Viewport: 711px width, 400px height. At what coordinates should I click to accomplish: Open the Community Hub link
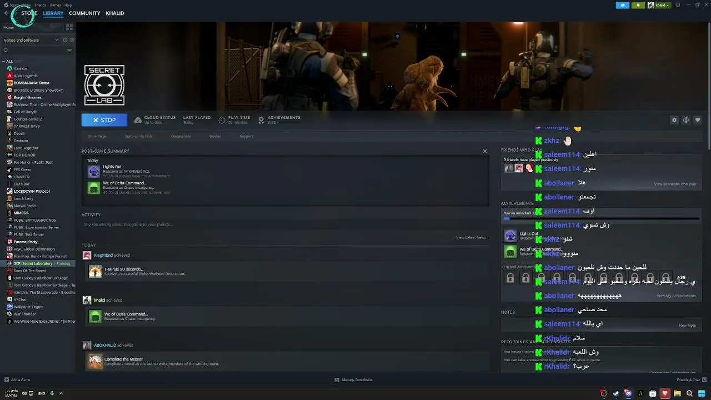pyautogui.click(x=138, y=136)
